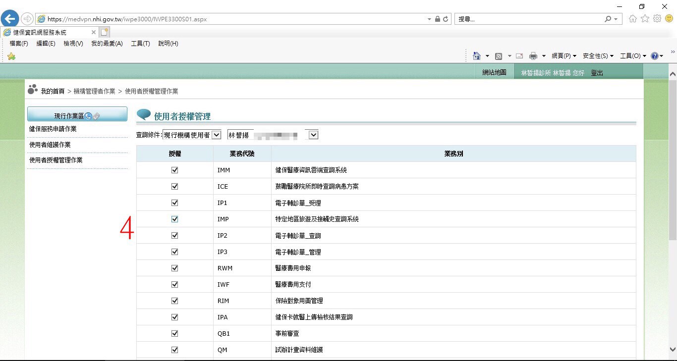Click the browser Back arrow button
Image resolution: width=677 pixels, height=361 pixels.
pyautogui.click(x=9, y=19)
